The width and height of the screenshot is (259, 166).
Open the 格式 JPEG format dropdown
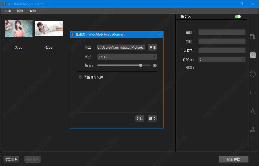click(x=127, y=57)
